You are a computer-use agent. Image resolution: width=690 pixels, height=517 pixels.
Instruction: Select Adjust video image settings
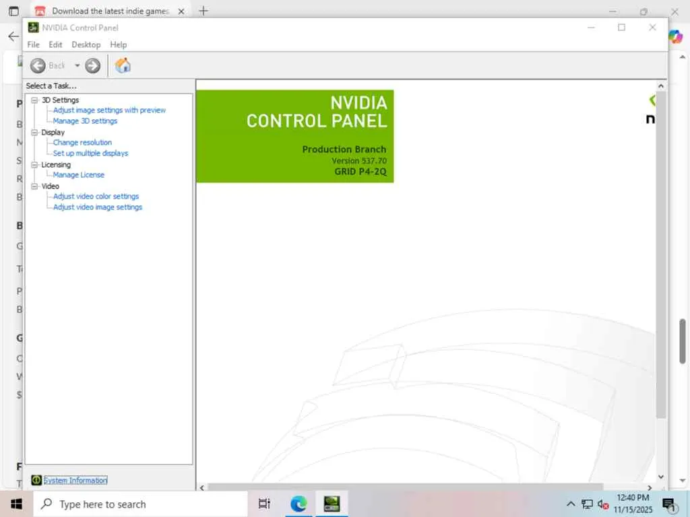(97, 207)
